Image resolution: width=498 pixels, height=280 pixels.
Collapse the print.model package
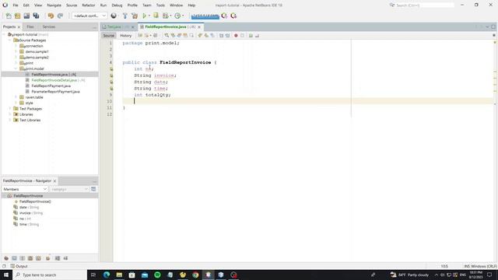(16, 68)
